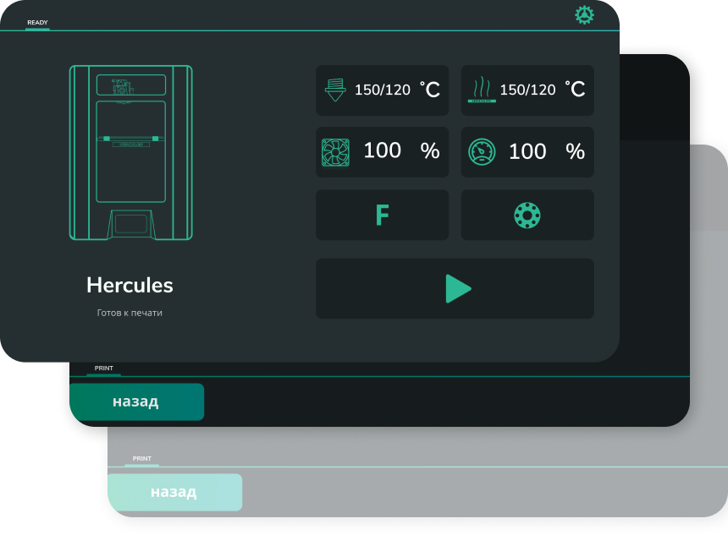The image size is (728, 535).
Task: Click the fan speed 100 value
Action: [x=382, y=150]
